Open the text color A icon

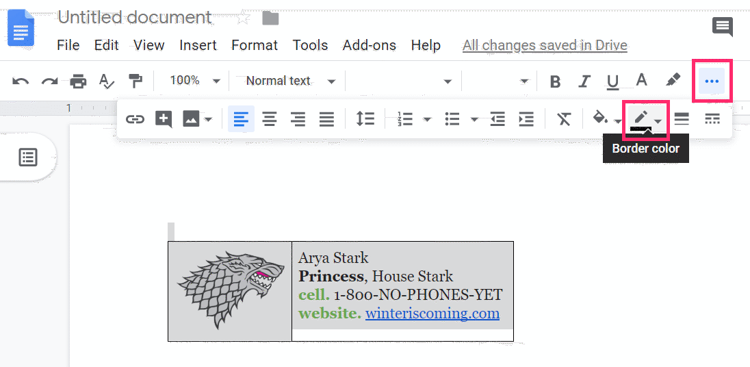pyautogui.click(x=642, y=80)
